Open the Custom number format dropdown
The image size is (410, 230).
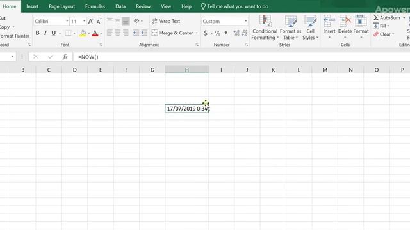point(245,21)
